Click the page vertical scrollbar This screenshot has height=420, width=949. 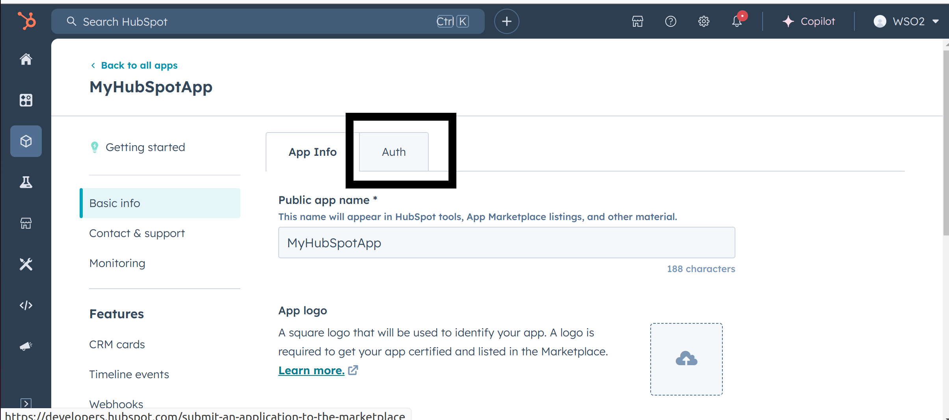click(x=946, y=142)
